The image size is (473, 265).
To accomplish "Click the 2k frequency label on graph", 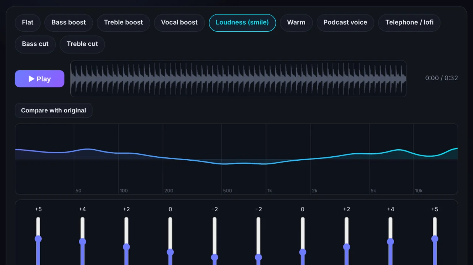I will [x=314, y=191].
